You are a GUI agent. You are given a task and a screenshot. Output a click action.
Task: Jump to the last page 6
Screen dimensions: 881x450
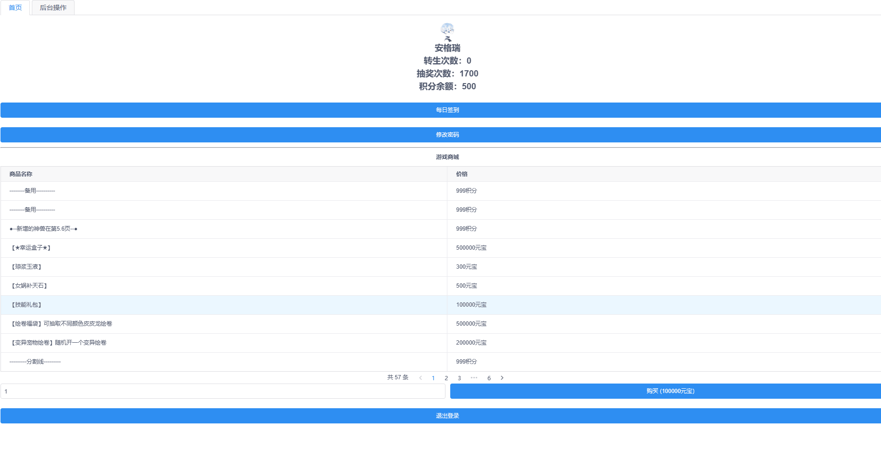click(489, 378)
